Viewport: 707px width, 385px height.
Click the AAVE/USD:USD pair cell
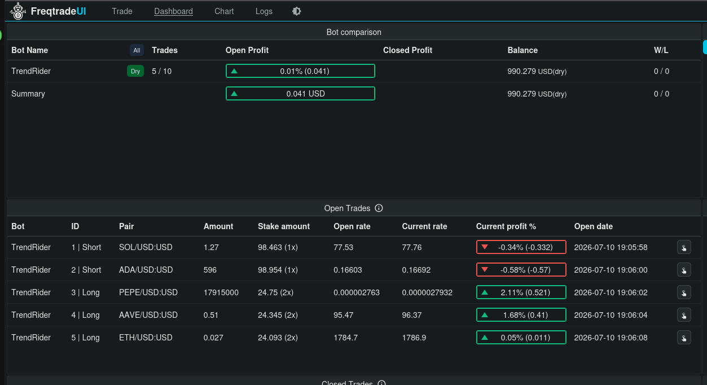pyautogui.click(x=148, y=315)
